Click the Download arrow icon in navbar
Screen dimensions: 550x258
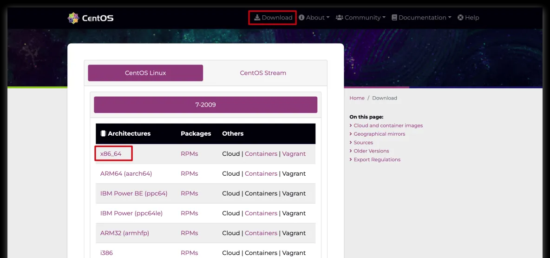coord(257,18)
